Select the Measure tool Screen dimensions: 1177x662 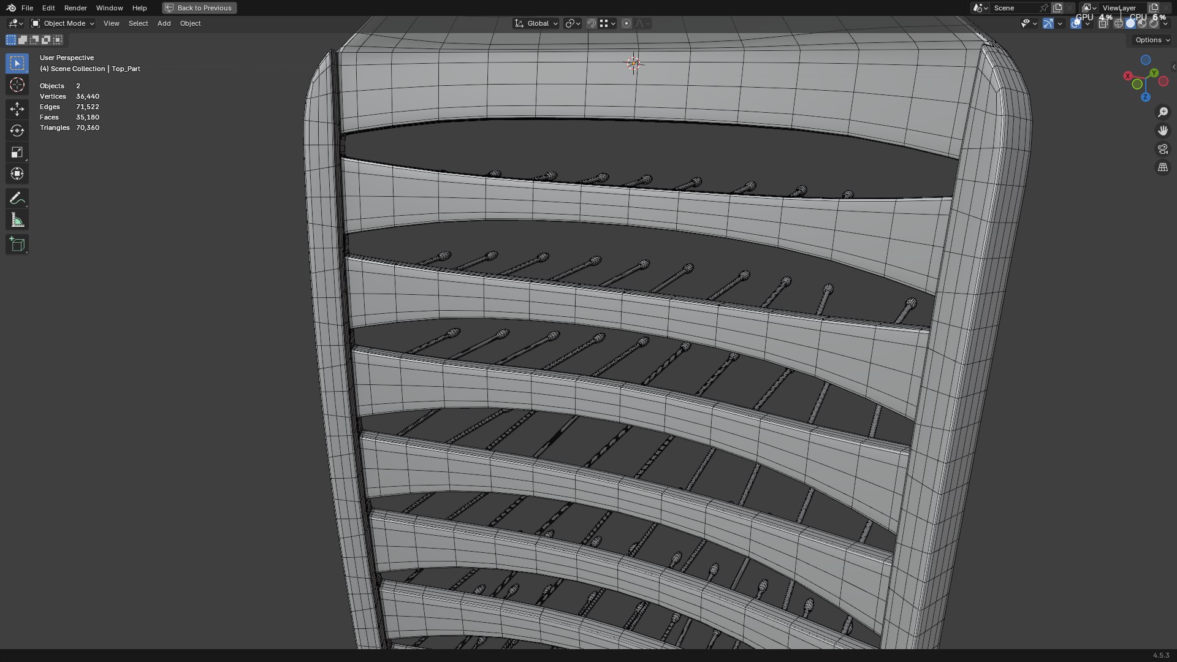tap(17, 220)
